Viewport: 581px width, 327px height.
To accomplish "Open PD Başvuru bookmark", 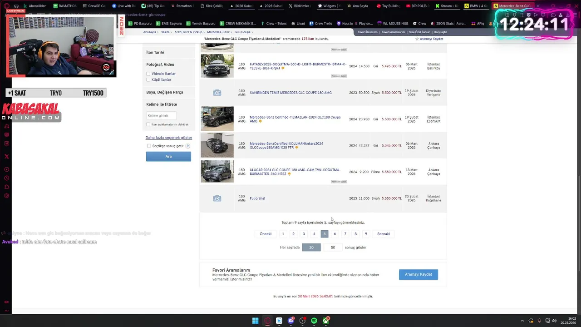I will [139, 24].
